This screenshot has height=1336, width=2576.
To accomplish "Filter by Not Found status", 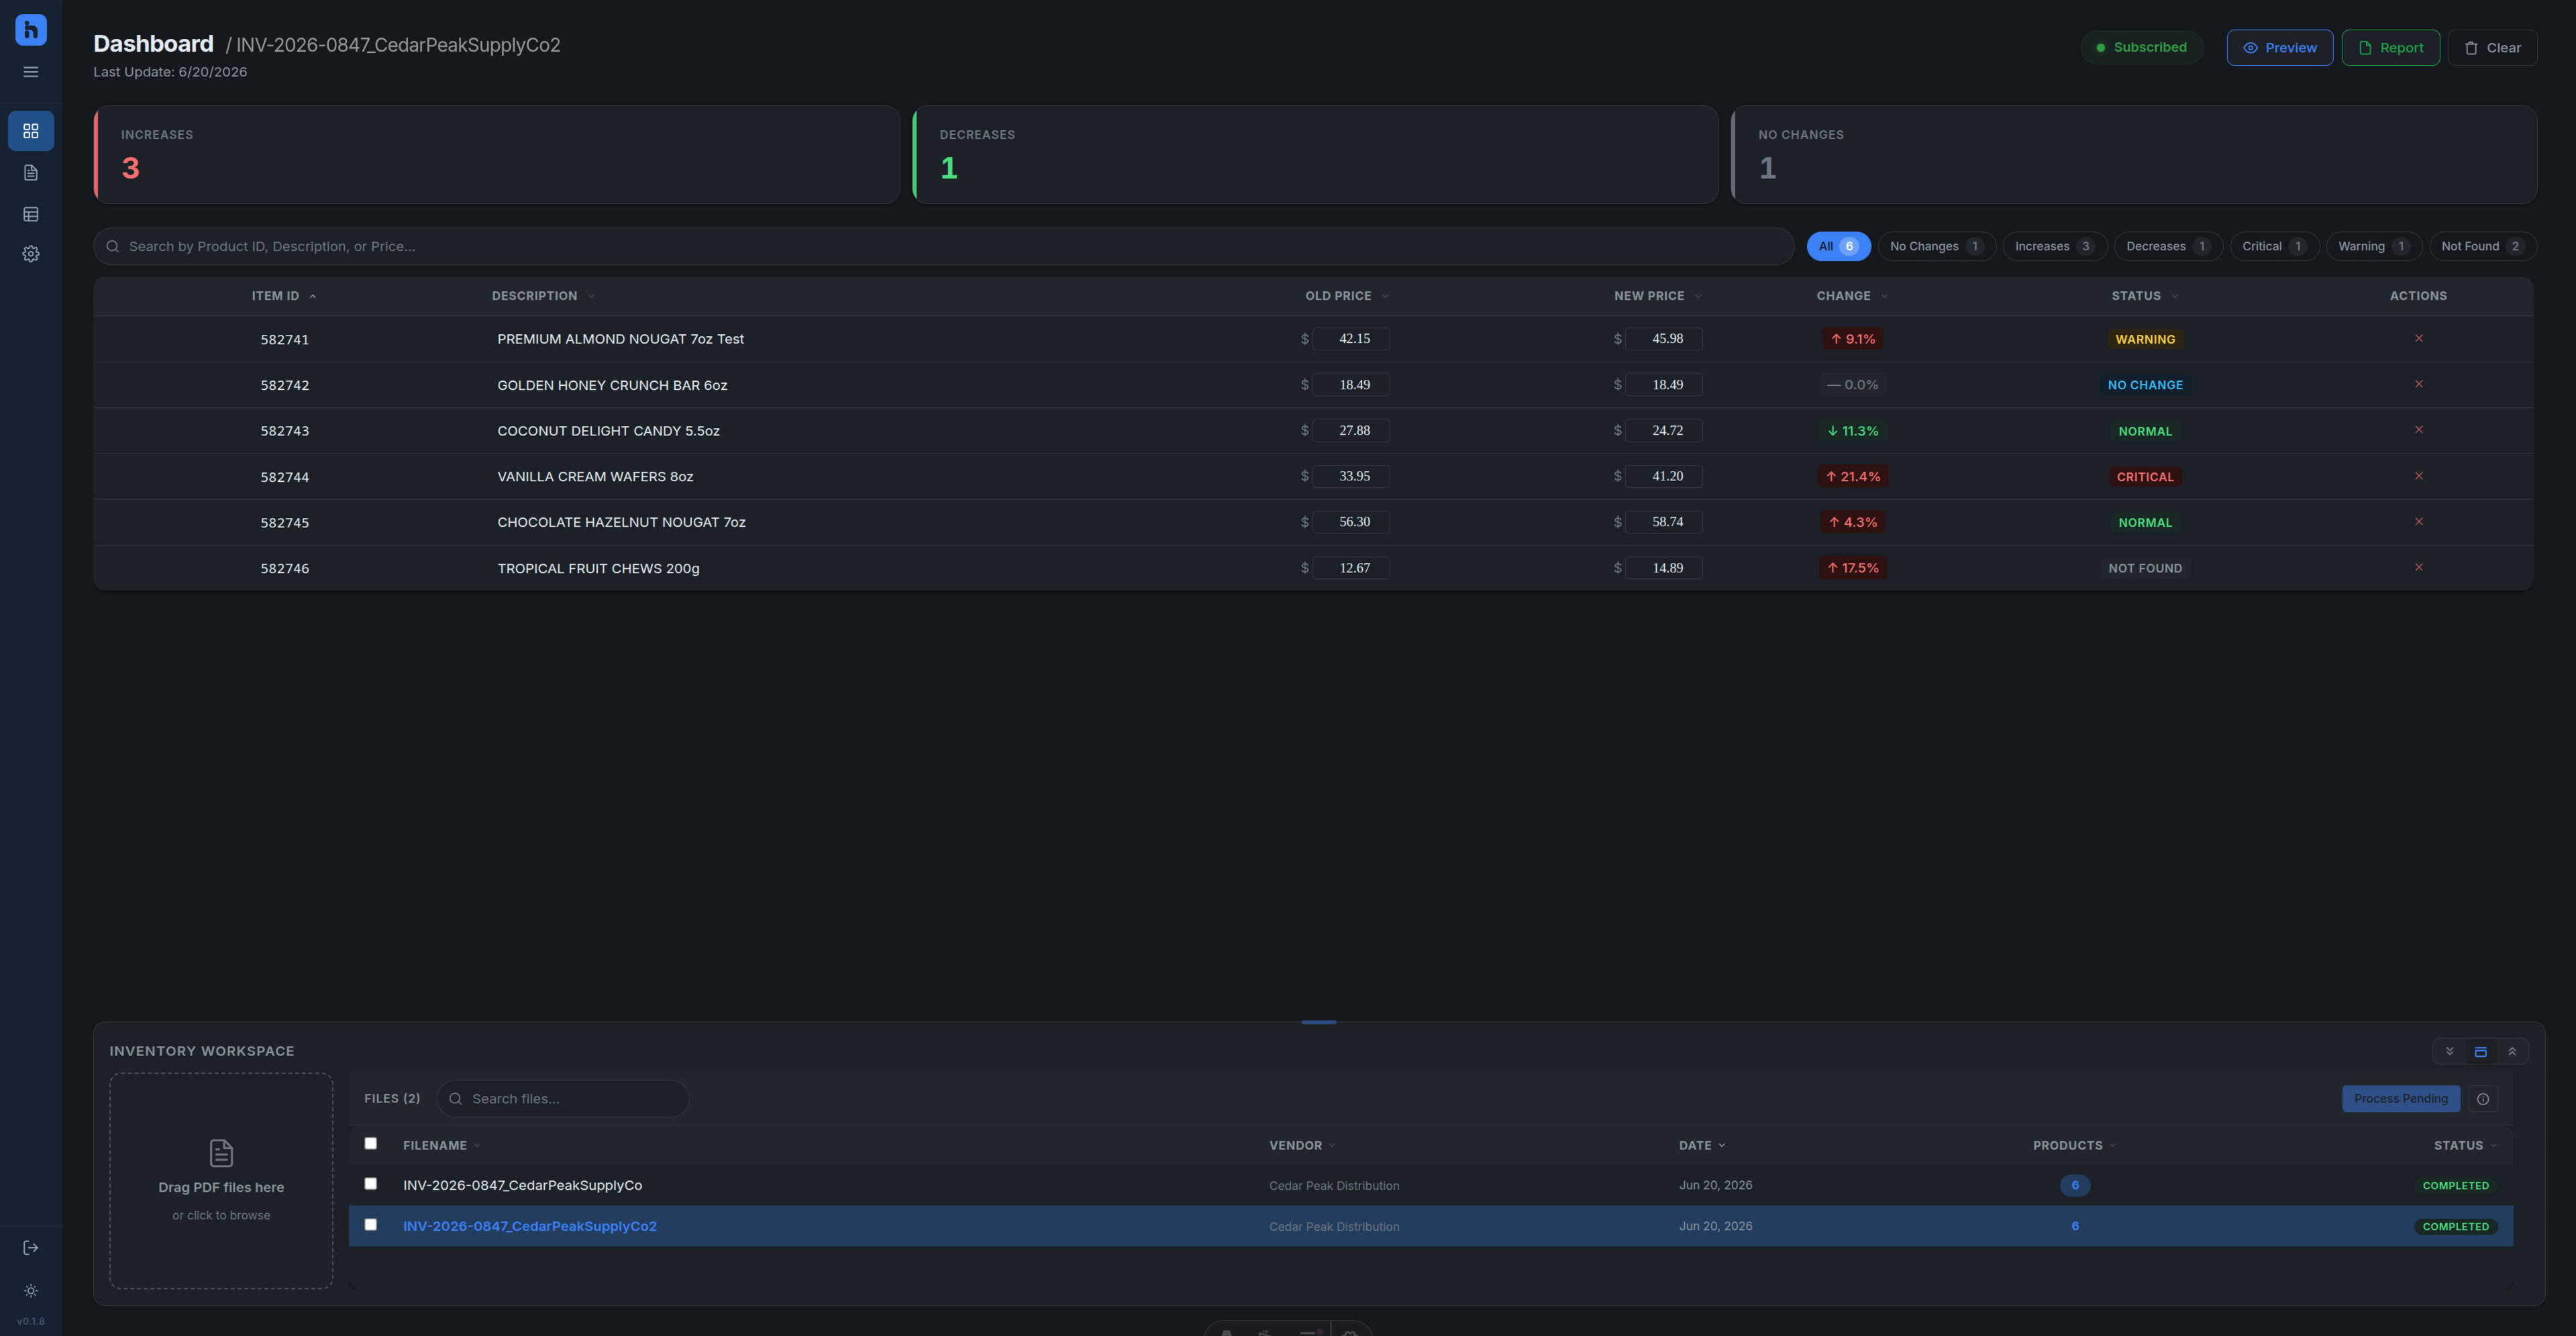I will pos(2482,246).
